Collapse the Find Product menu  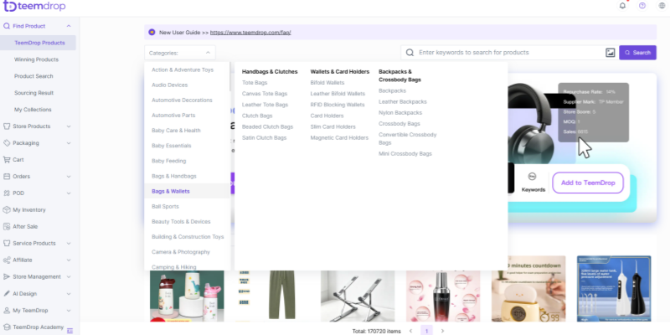(69, 26)
